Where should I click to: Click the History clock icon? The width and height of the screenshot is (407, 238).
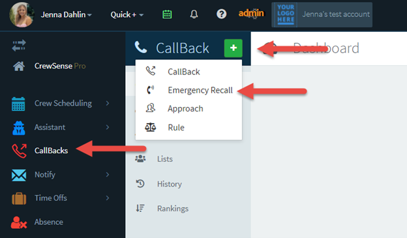pyautogui.click(x=140, y=183)
